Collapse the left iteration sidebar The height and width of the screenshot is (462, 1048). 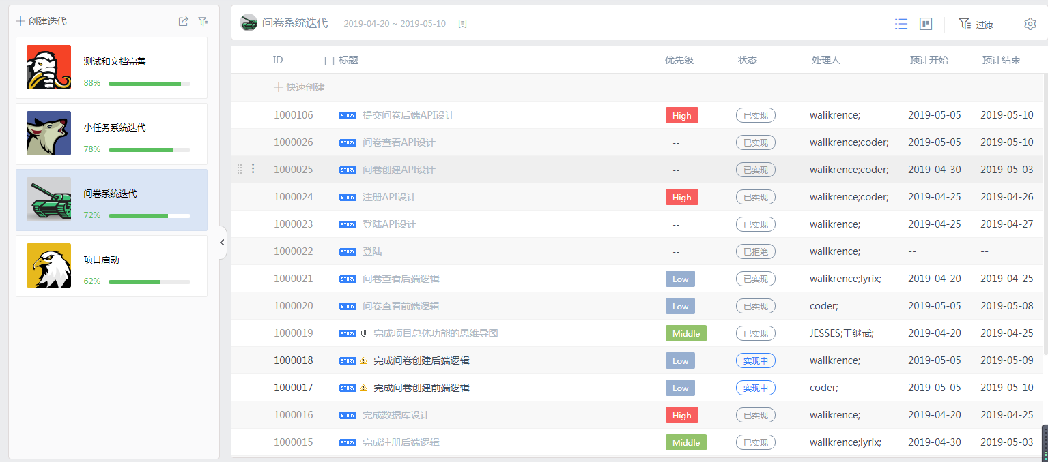coord(222,242)
